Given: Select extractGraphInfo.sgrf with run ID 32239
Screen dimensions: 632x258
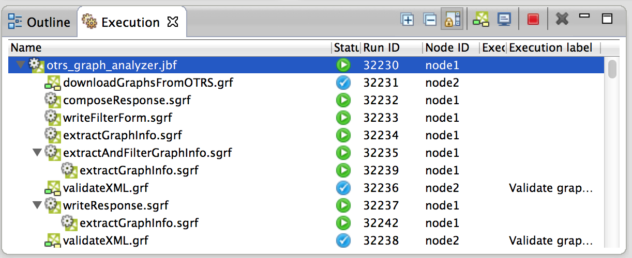Looking at the screenshot, I should (139, 171).
